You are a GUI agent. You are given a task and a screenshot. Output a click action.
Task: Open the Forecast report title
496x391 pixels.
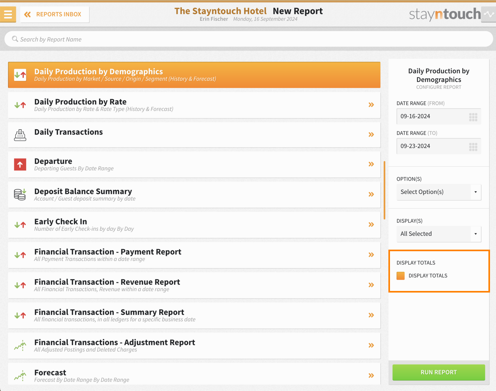point(50,372)
